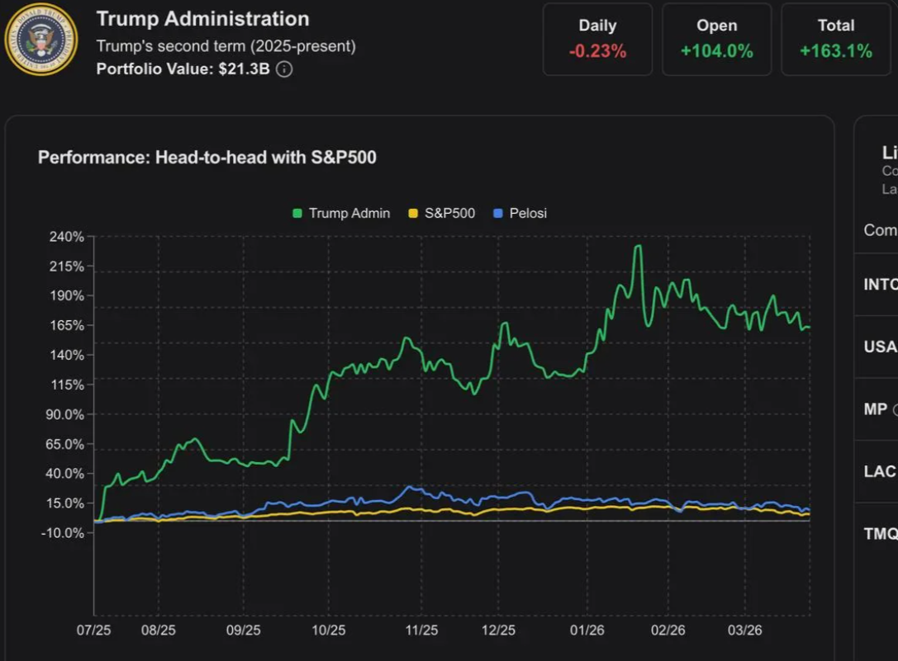Click the -10.0% y-axis label

pyautogui.click(x=63, y=533)
